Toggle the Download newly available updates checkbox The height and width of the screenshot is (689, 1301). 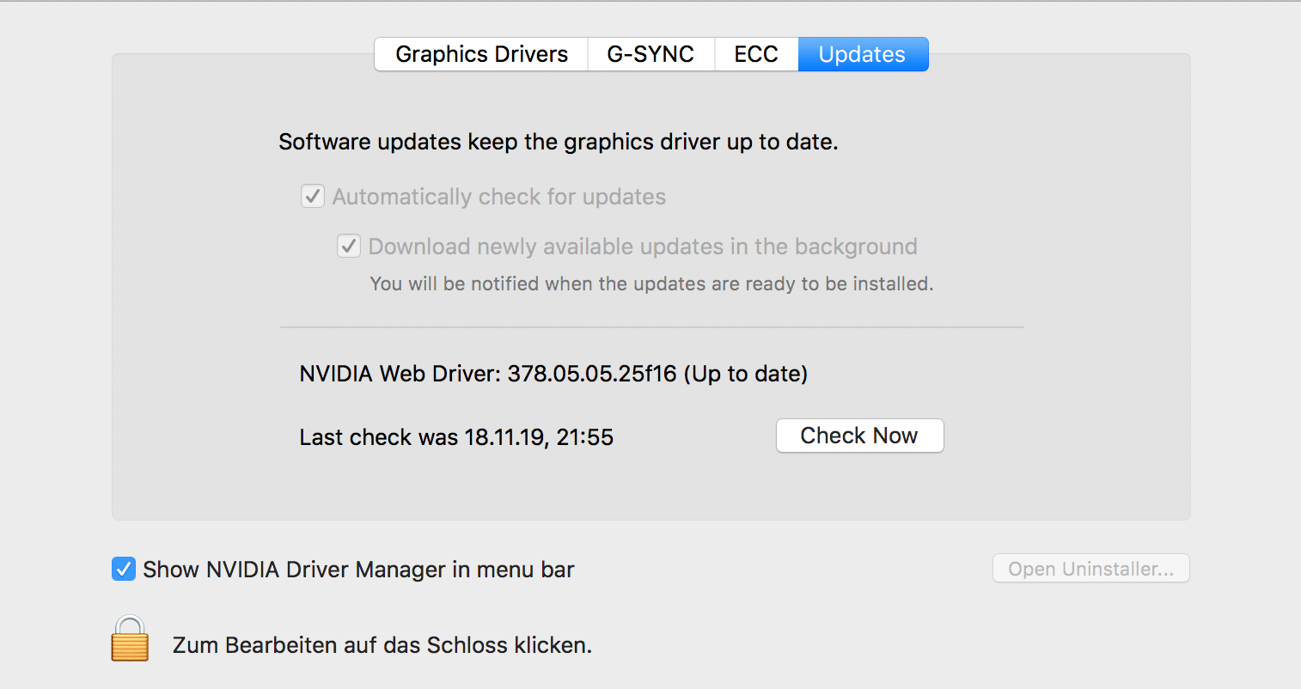coord(348,247)
